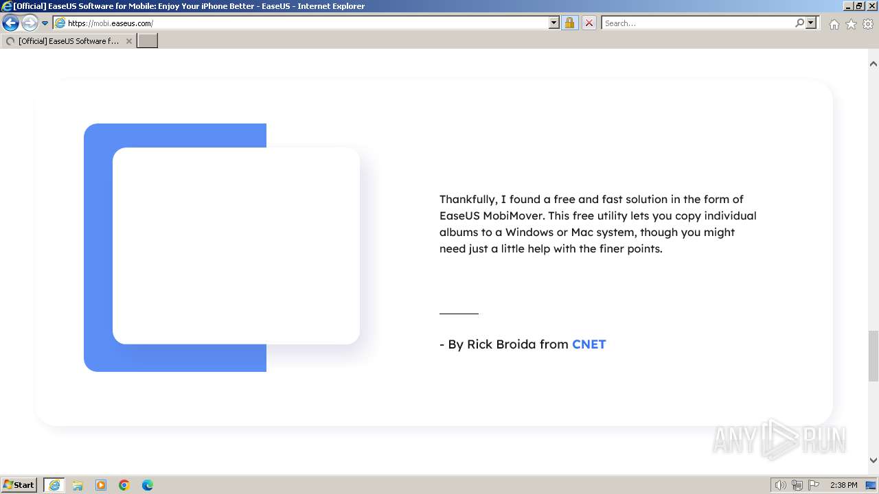Open the network tray icon
The image size is (879, 494).
(797, 485)
